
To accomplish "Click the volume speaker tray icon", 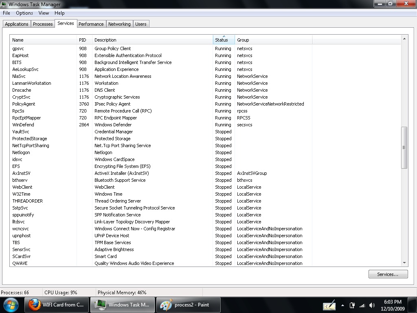I will pyautogui.click(x=372, y=305).
